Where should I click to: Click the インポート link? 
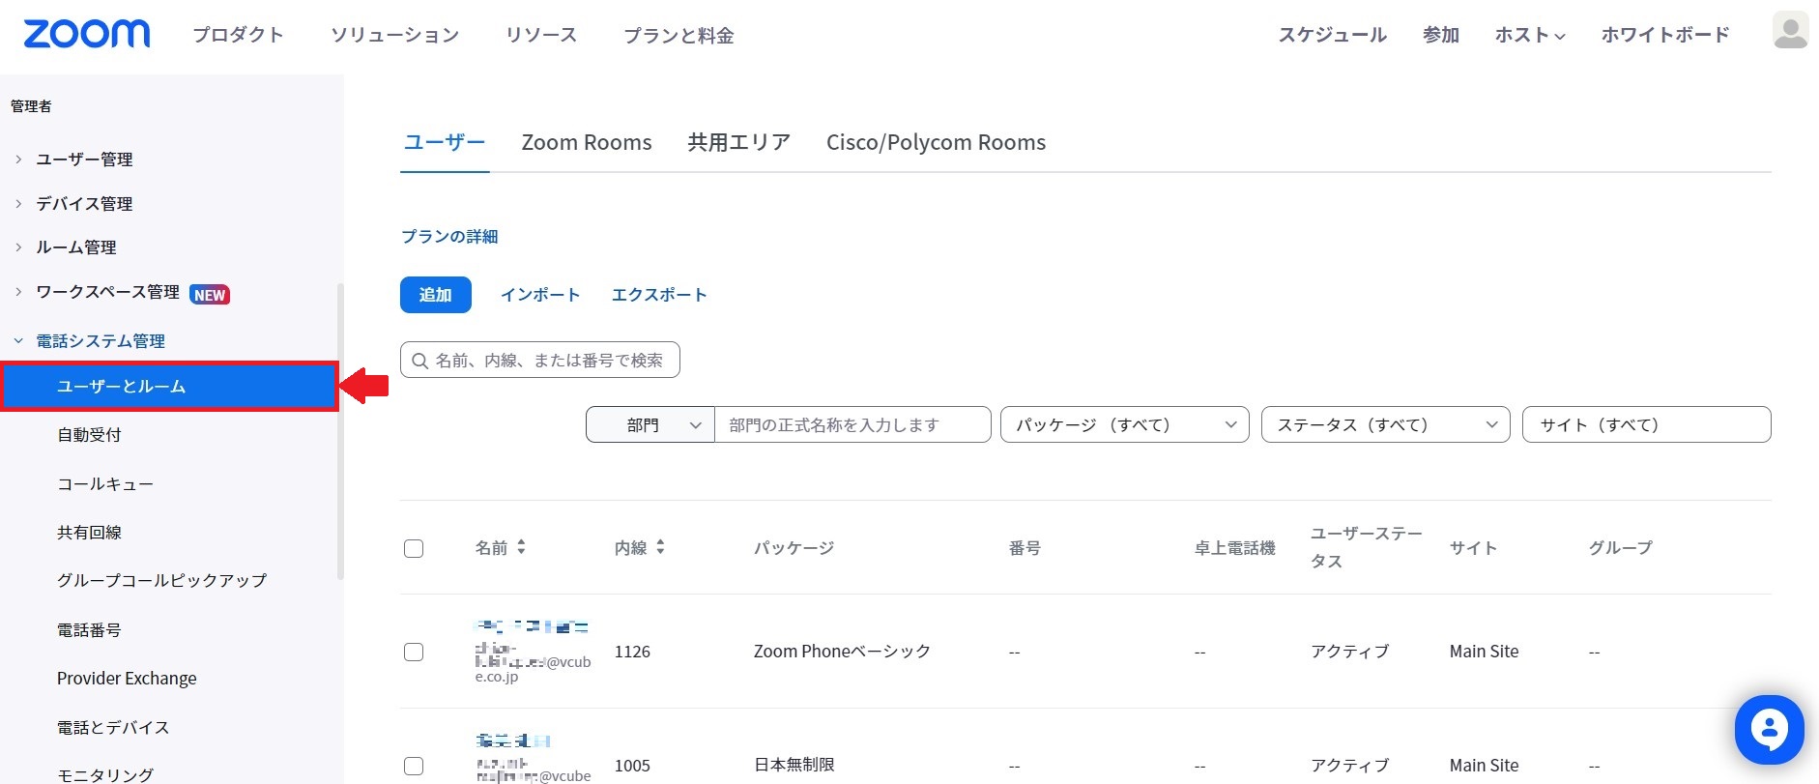540,295
